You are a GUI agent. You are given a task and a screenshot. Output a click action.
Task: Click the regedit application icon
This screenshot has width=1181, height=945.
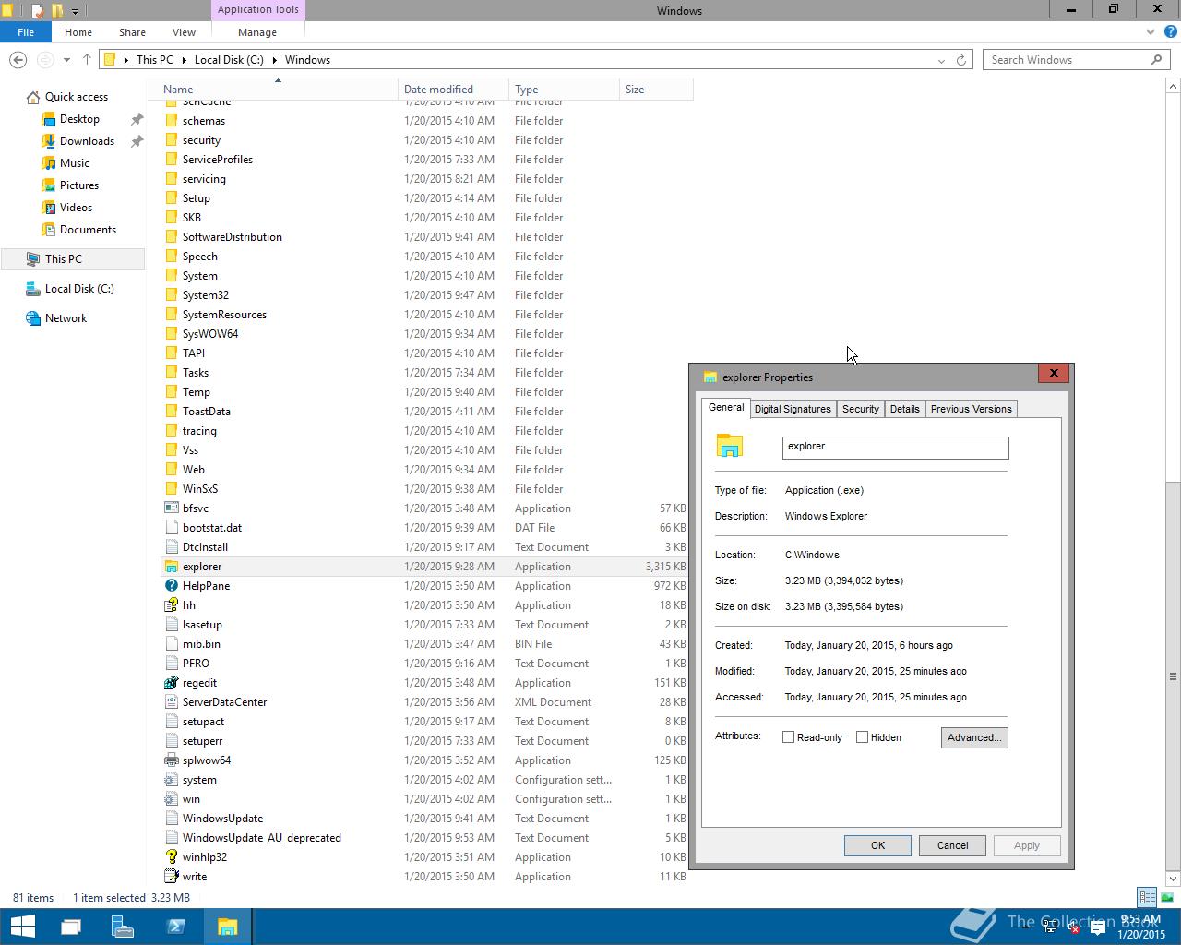coord(171,683)
